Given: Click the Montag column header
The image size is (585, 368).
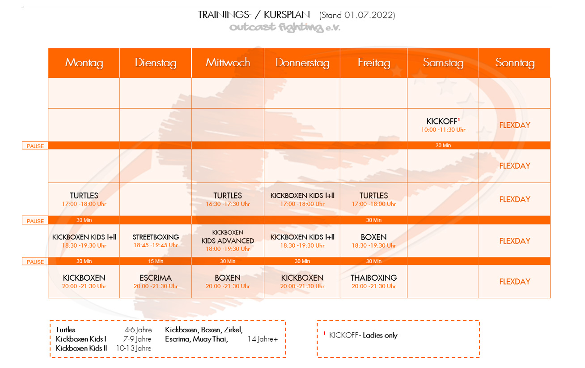Looking at the screenshot, I should pos(84,63).
